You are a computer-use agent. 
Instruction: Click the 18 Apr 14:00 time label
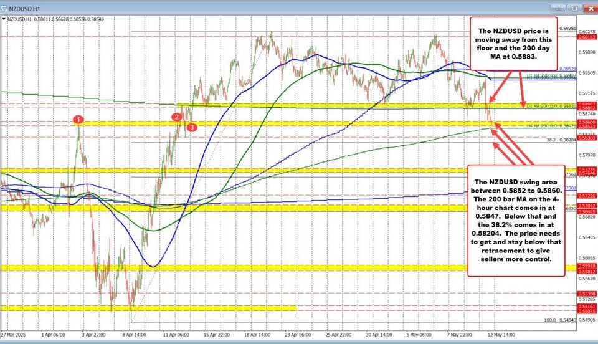coord(257,335)
